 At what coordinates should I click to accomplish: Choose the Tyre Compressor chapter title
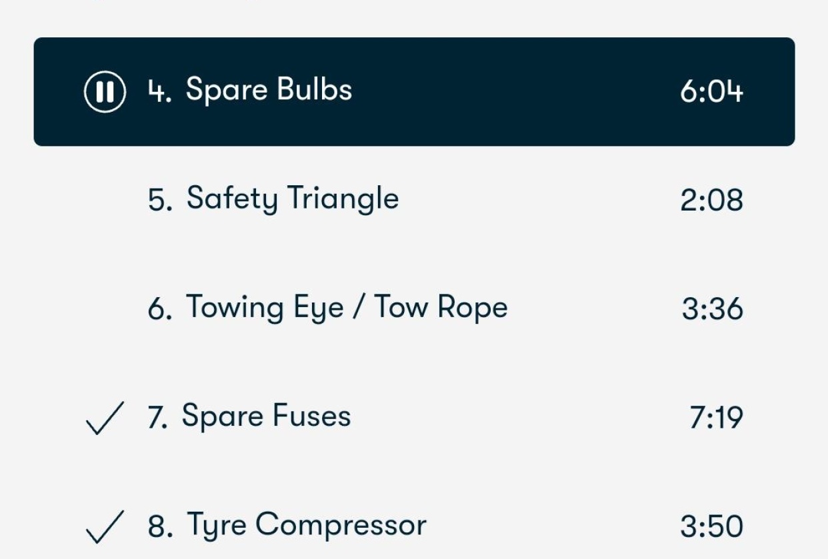(x=306, y=526)
